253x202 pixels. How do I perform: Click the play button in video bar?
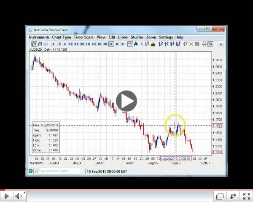point(6,196)
